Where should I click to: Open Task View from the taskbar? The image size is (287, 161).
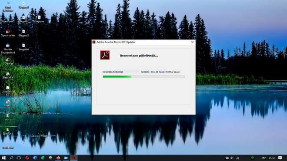(19, 158)
